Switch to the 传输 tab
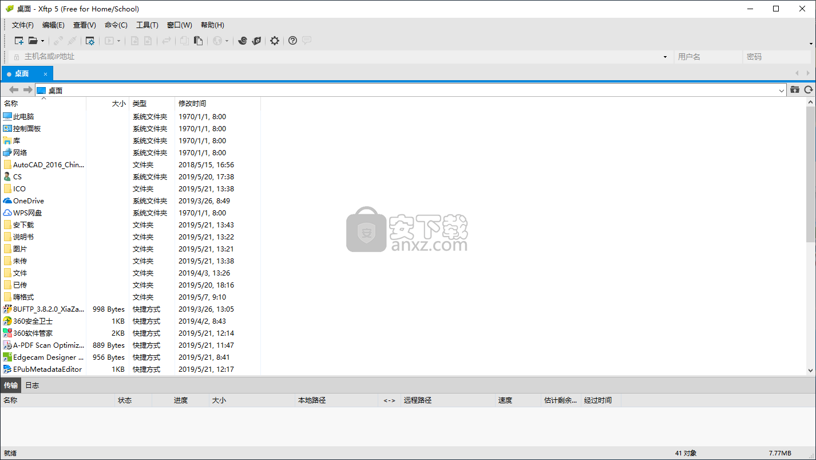Viewport: 816px width, 460px height. [11, 385]
